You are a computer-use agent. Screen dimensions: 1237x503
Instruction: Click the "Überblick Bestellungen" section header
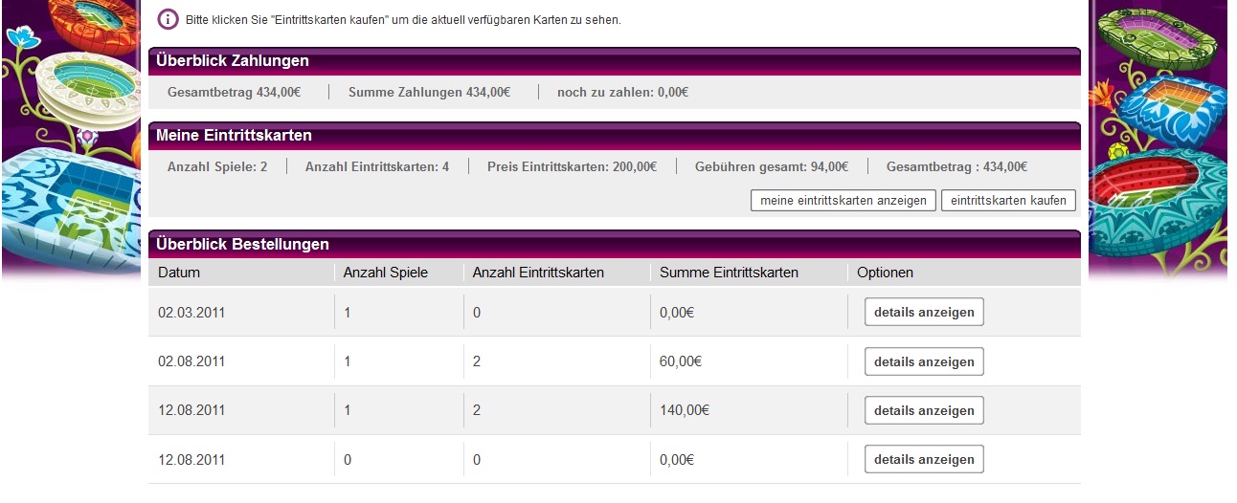pos(242,244)
